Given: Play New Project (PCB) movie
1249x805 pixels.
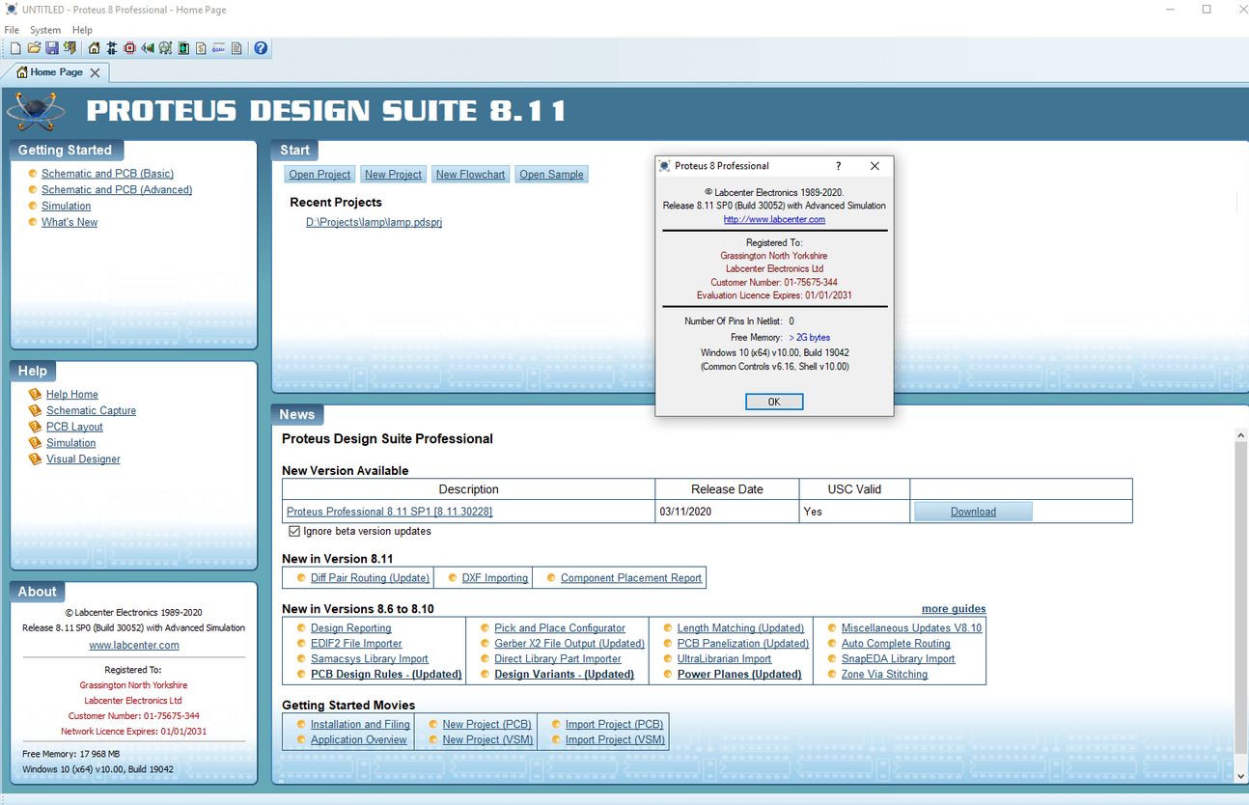Looking at the screenshot, I should [487, 725].
